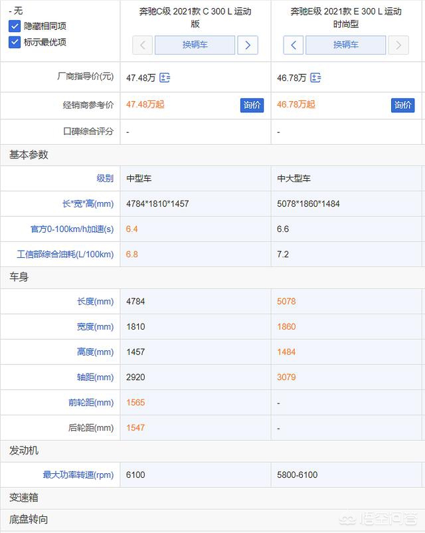Select the 1565 front track value
Image resolution: width=425 pixels, height=533 pixels.
pyautogui.click(x=135, y=403)
